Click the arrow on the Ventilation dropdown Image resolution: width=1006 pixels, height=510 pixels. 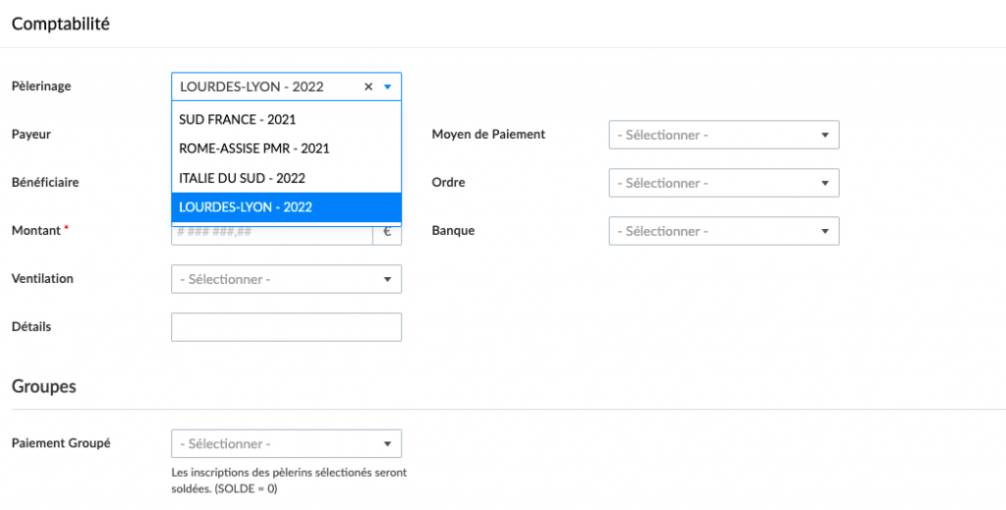point(387,280)
